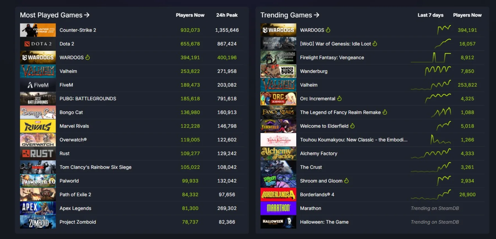The image size is (496, 239).
Task: Open the Project Zomboid logo image
Action: pos(38,222)
